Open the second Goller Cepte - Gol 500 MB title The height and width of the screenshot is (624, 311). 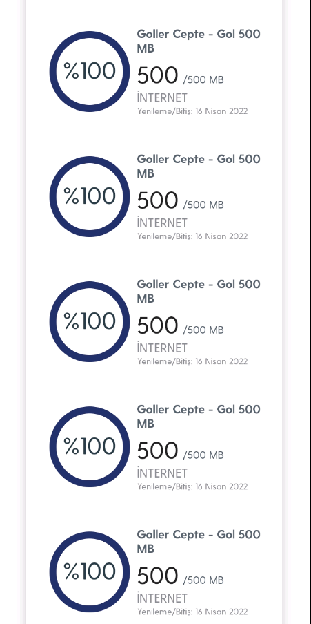pos(199,166)
